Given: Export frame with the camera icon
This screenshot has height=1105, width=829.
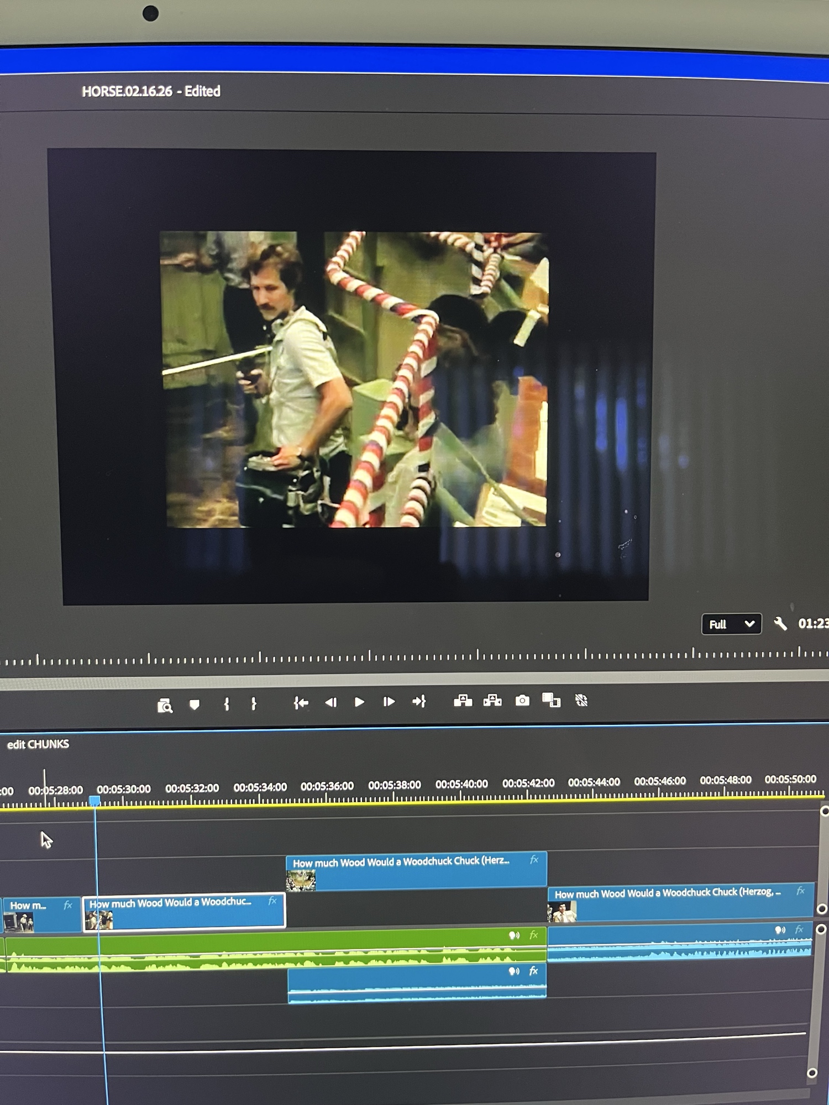Looking at the screenshot, I should [x=522, y=701].
